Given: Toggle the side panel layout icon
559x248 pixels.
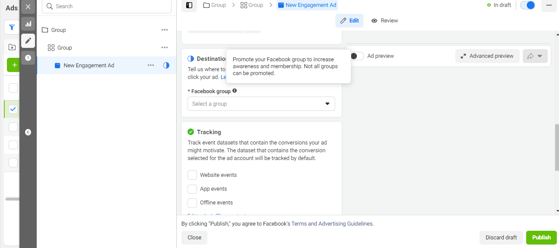Looking at the screenshot, I should (189, 5).
